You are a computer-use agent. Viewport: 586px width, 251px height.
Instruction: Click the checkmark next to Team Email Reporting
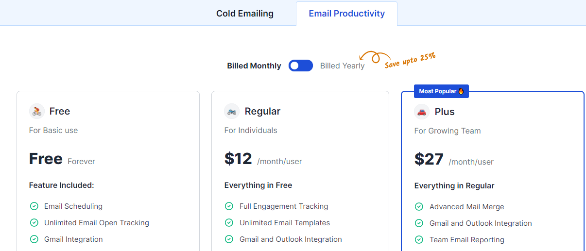click(x=419, y=240)
